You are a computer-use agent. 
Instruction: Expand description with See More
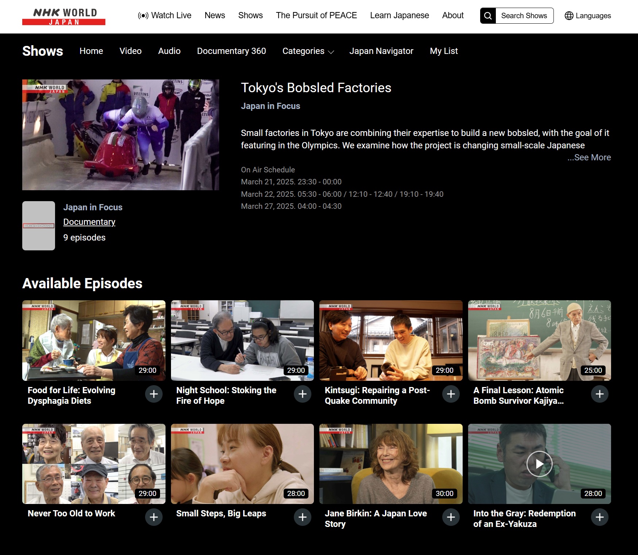pyautogui.click(x=589, y=157)
